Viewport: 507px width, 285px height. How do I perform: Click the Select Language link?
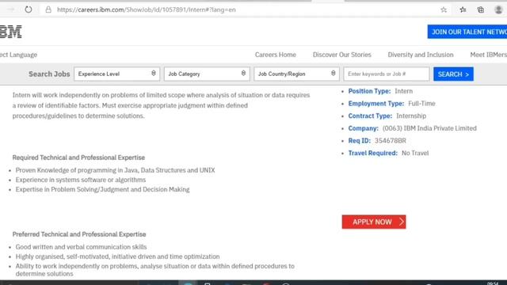click(18, 55)
